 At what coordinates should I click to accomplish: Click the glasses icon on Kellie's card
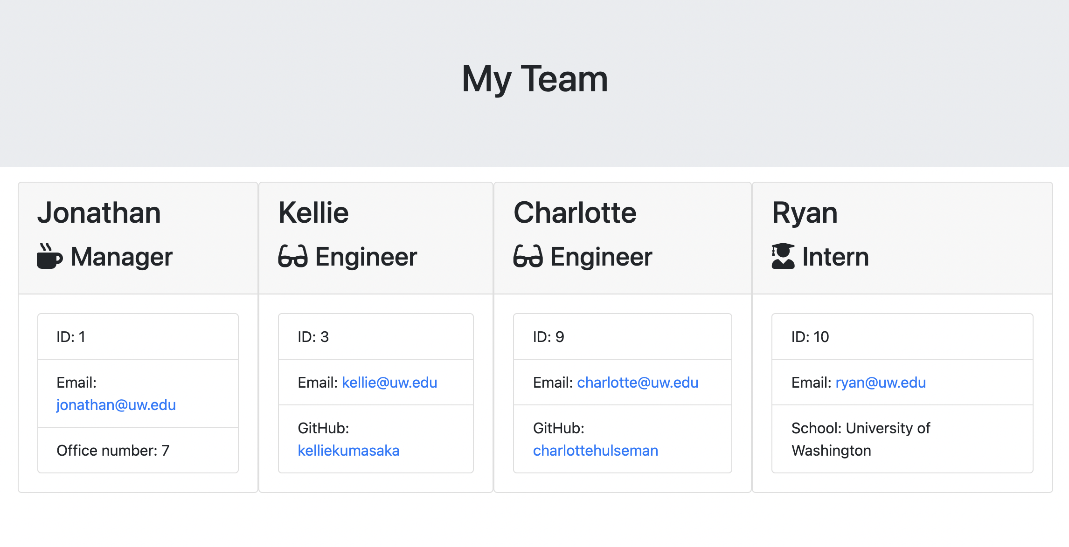coord(293,257)
